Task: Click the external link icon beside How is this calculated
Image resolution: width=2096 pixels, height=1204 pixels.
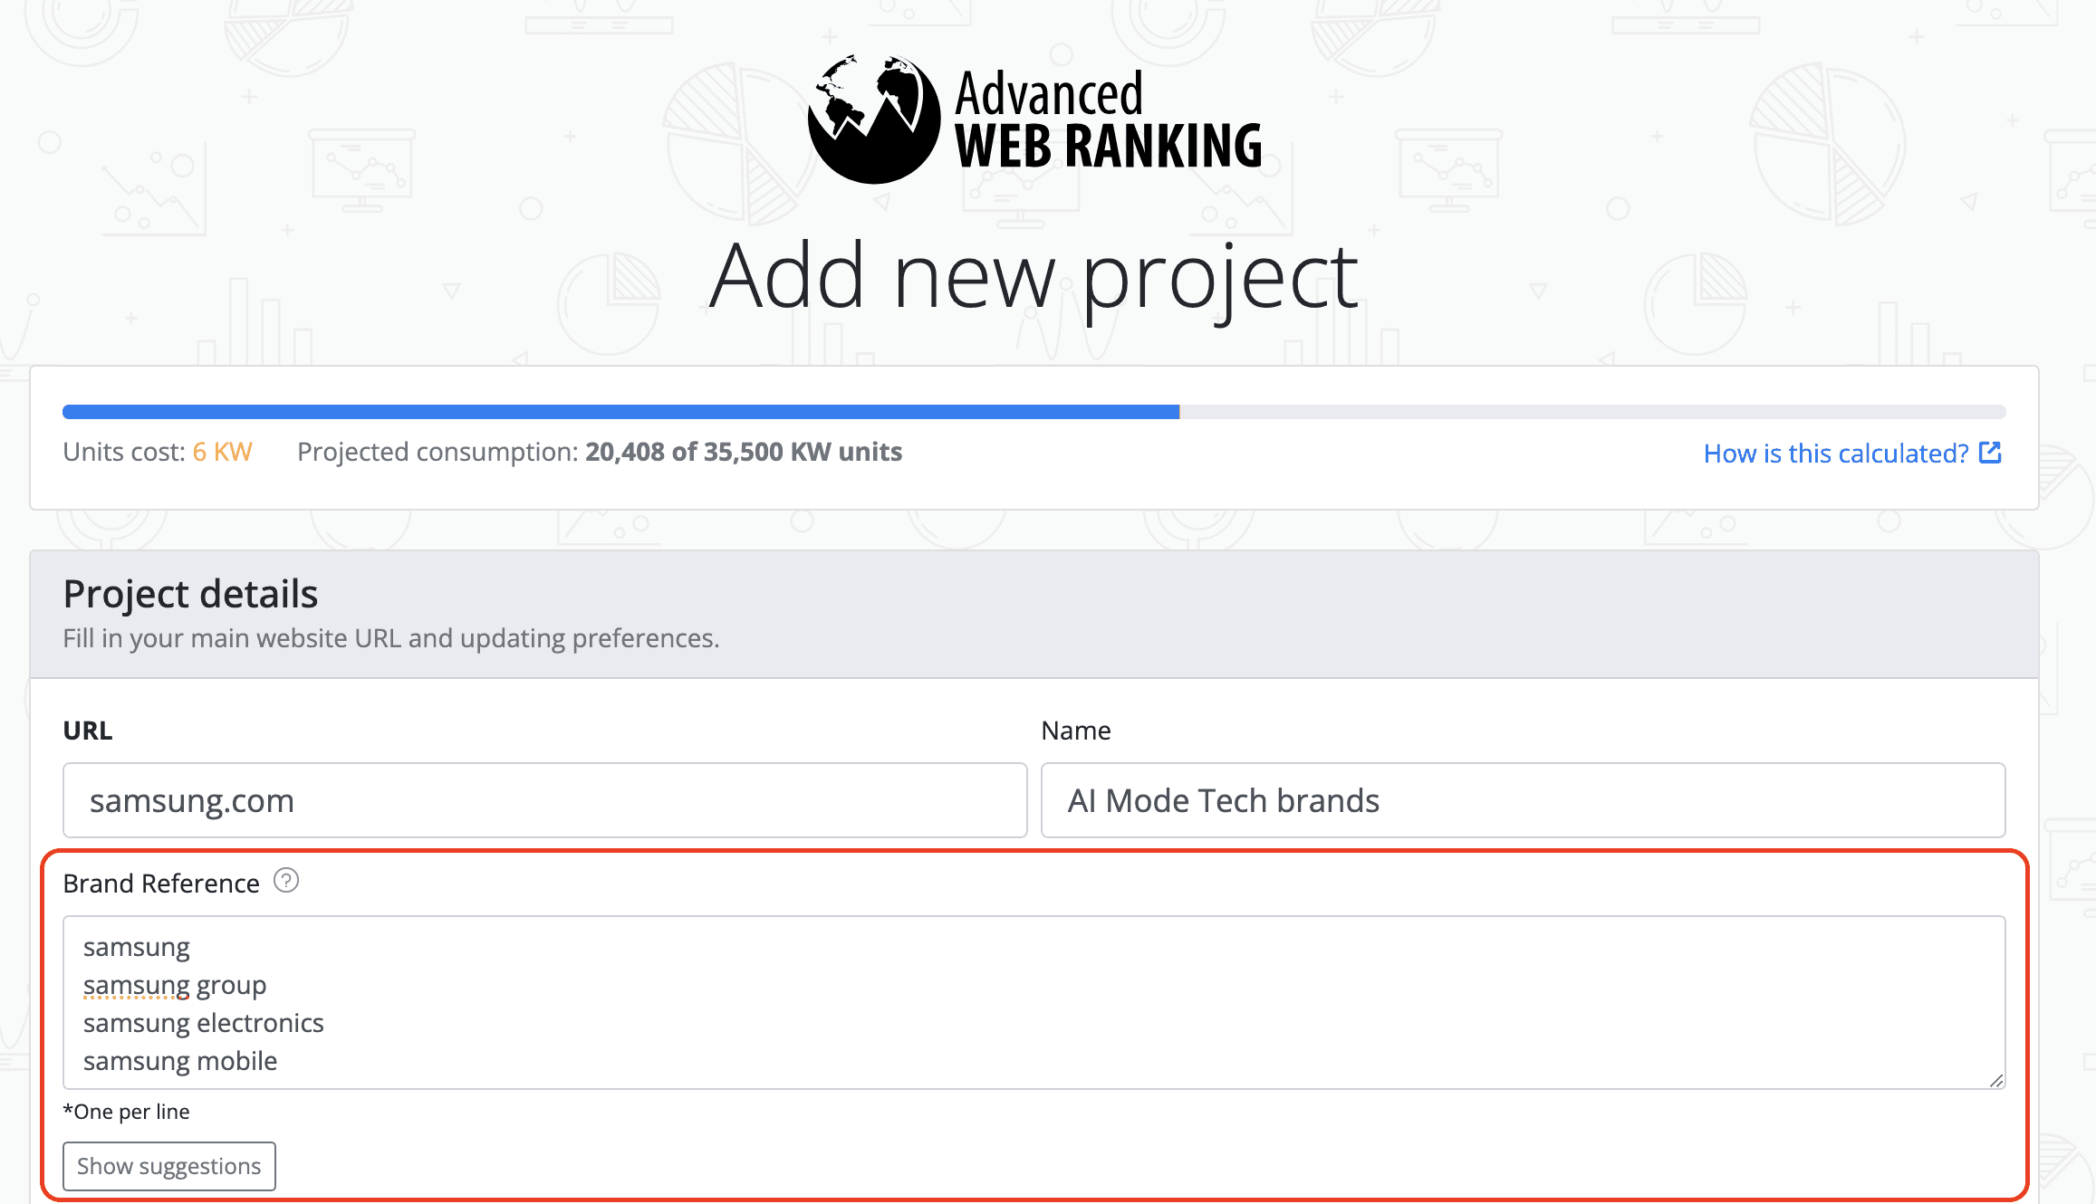Action: pos(1990,453)
